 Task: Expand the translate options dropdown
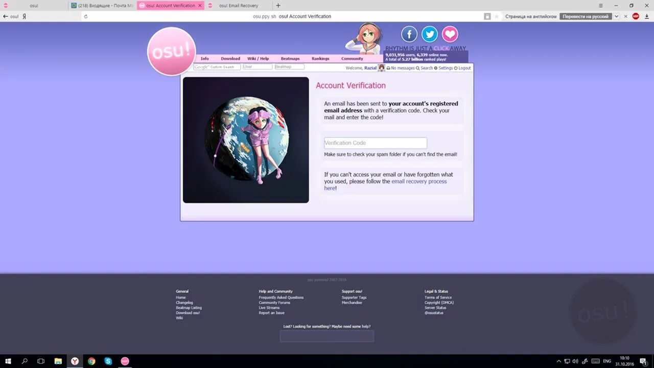pos(617,16)
